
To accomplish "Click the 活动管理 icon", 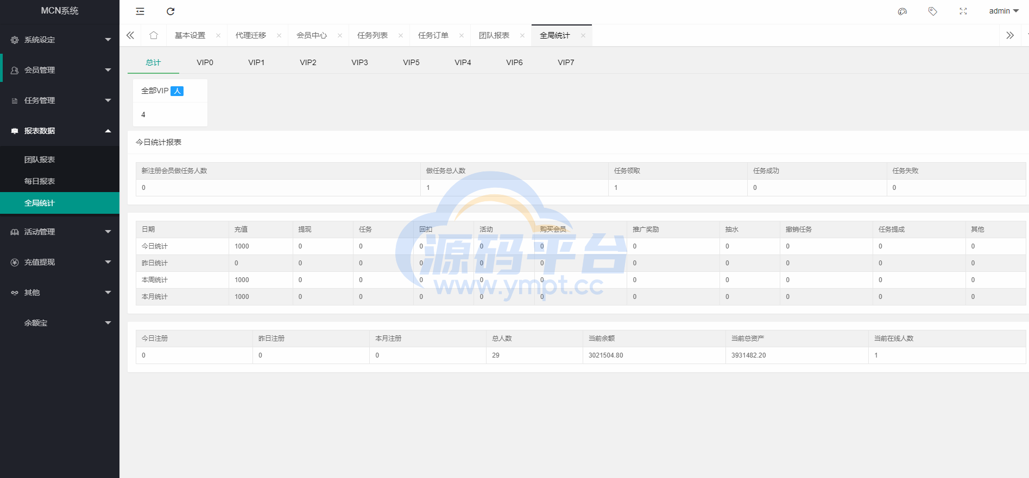I will [x=15, y=232].
